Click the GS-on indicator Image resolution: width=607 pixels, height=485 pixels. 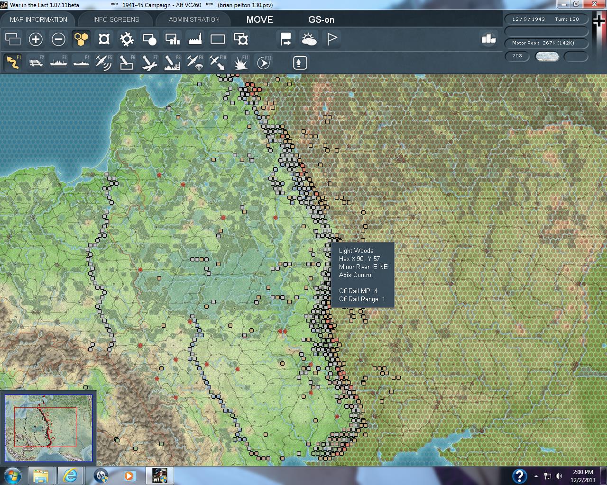[321, 19]
